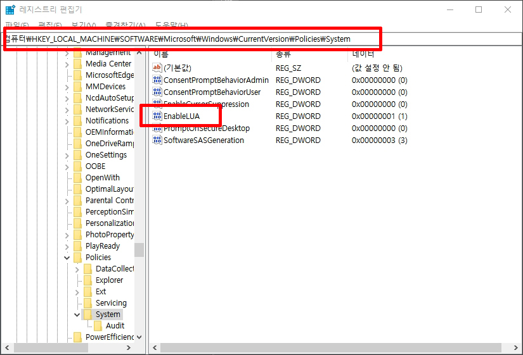The width and height of the screenshot is (523, 355).
Task: Expand the MMDevices key
Action: [x=67, y=87]
